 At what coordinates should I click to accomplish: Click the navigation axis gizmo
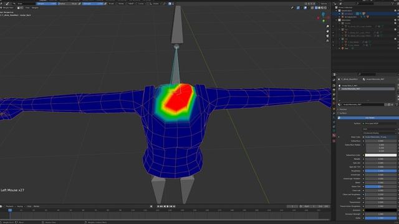pyautogui.click(x=323, y=17)
